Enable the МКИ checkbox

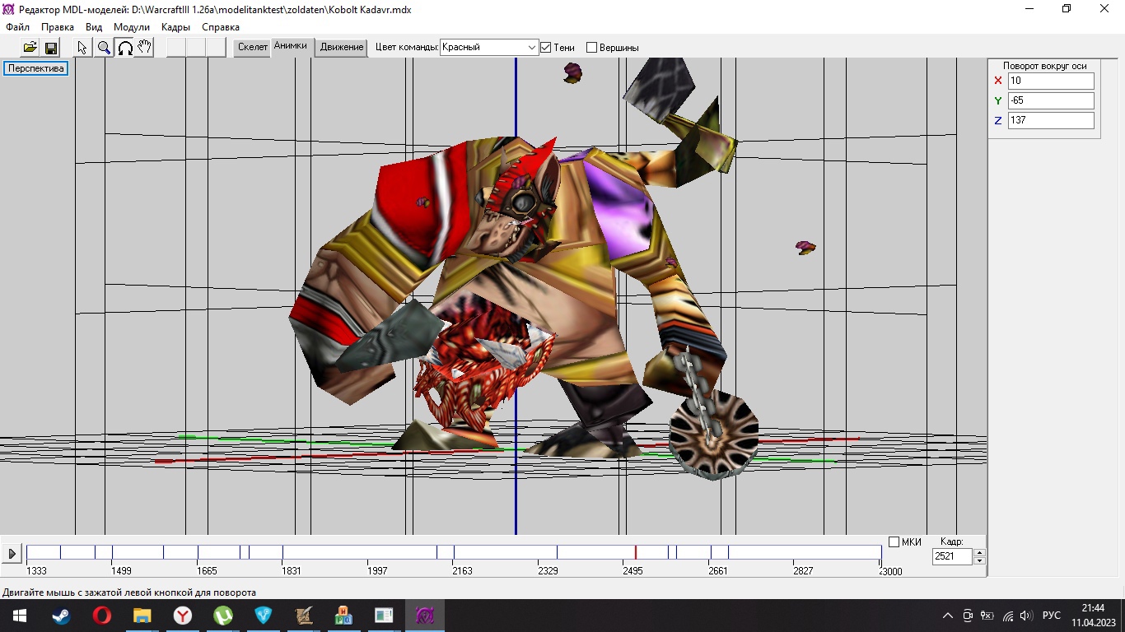tap(894, 541)
